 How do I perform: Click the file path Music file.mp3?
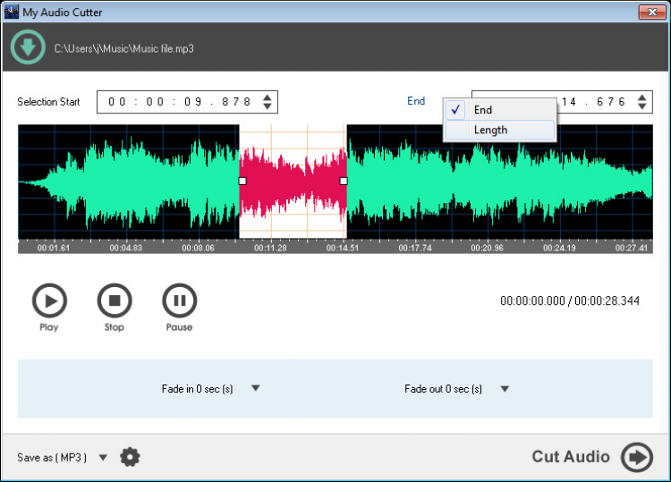124,49
